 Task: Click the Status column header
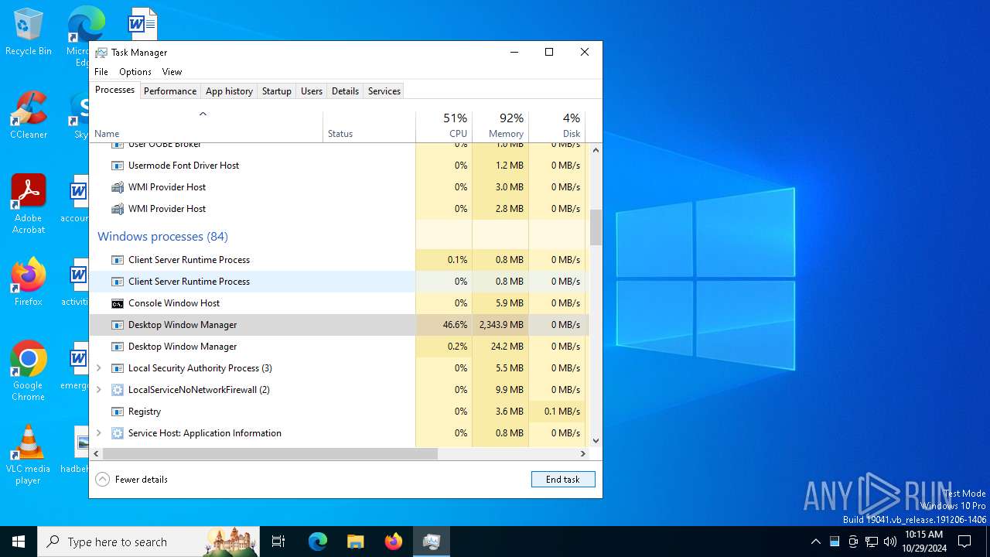click(x=369, y=127)
